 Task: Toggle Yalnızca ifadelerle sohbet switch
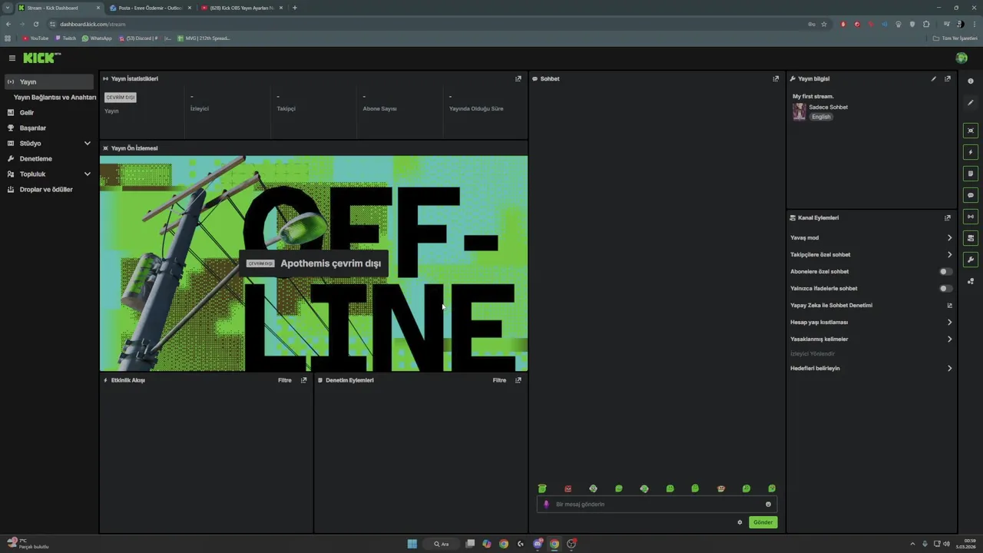(x=946, y=288)
